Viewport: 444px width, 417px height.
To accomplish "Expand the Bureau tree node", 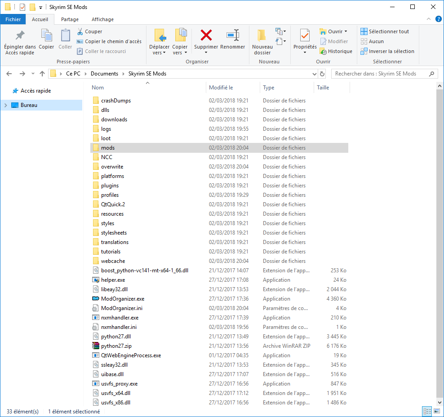I will 6,105.
